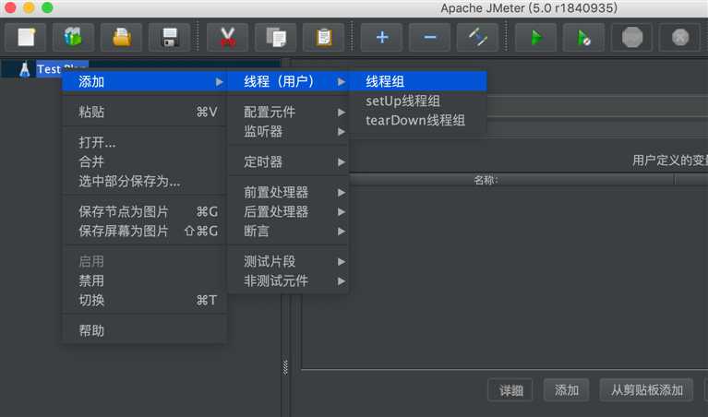Image resolution: width=708 pixels, height=417 pixels.
Task: Click the Open file folder icon
Action: (x=122, y=37)
